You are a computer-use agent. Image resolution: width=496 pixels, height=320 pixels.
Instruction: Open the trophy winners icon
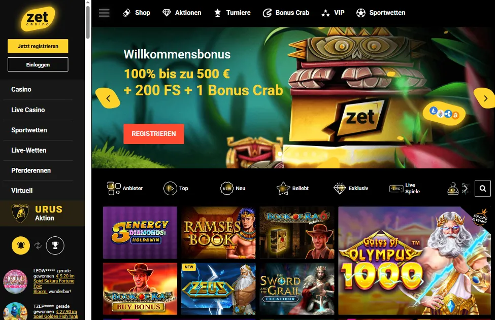pyautogui.click(x=55, y=245)
